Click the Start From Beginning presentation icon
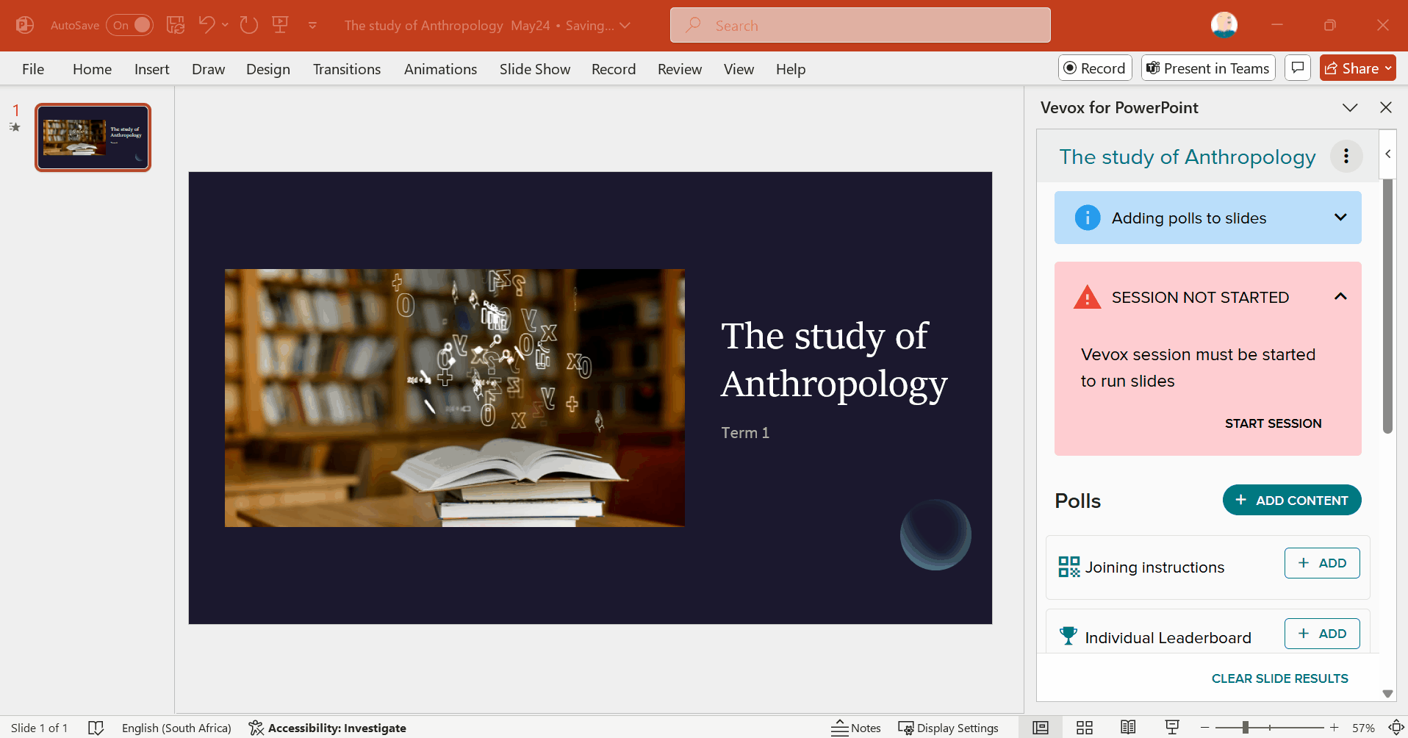 tap(280, 25)
